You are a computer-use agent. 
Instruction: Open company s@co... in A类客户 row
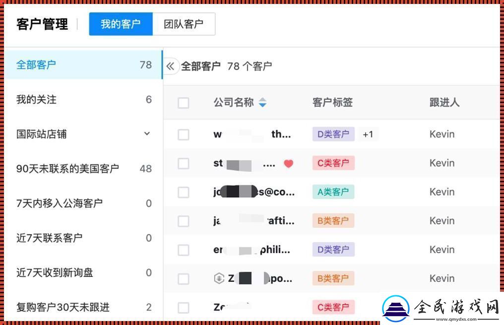tap(254, 192)
